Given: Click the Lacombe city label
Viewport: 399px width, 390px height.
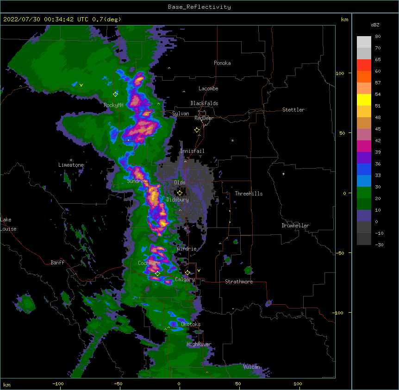Looking at the screenshot, I should click(x=208, y=88).
